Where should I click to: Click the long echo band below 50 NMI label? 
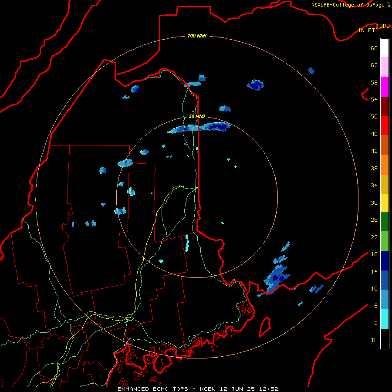(x=199, y=128)
